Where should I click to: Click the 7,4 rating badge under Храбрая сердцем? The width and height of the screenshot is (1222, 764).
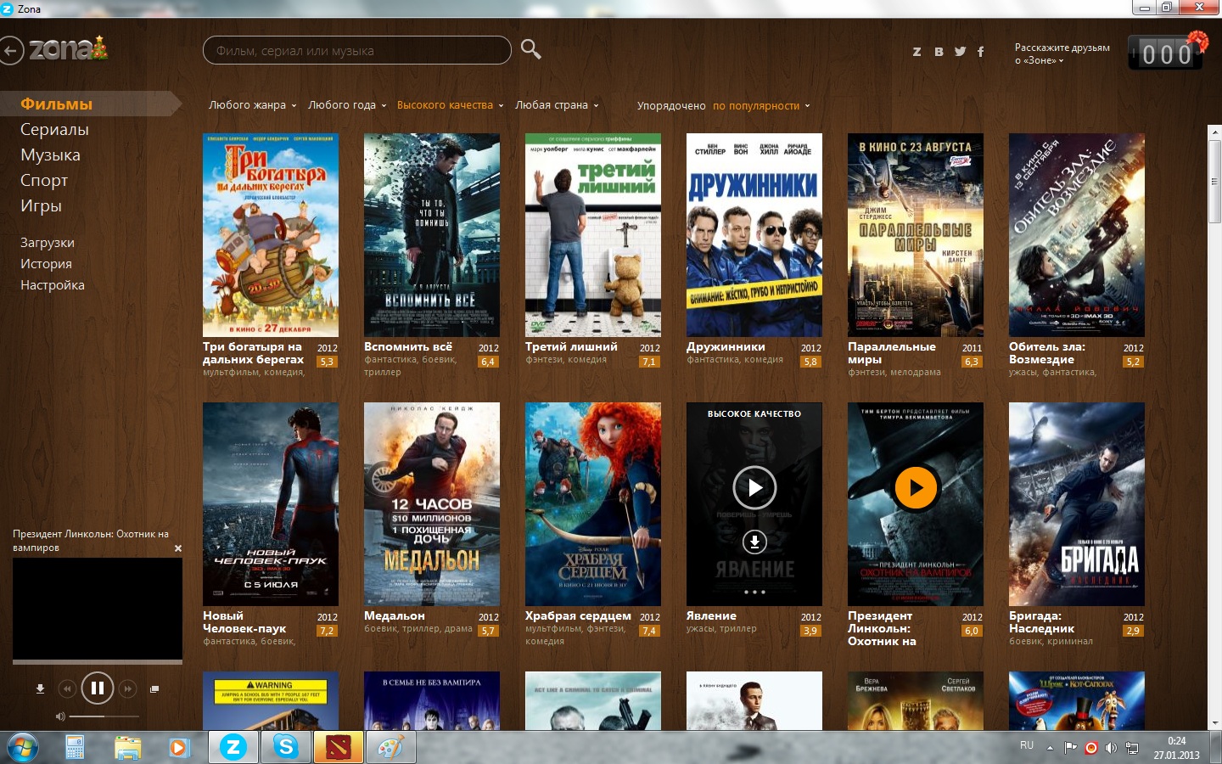tap(649, 631)
